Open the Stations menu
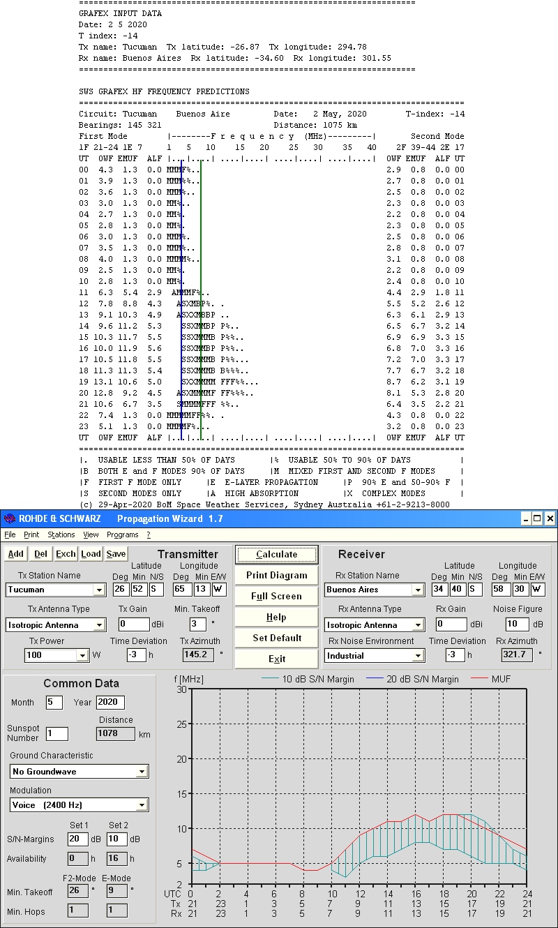The height and width of the screenshot is (928, 558). click(x=61, y=534)
